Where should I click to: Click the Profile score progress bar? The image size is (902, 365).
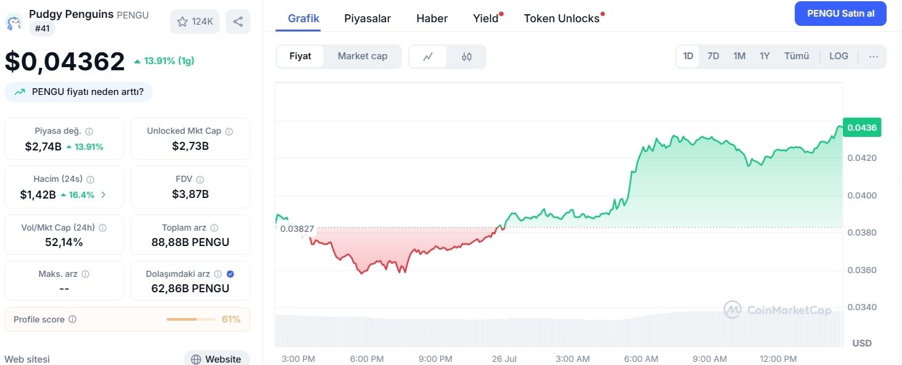pyautogui.click(x=191, y=319)
